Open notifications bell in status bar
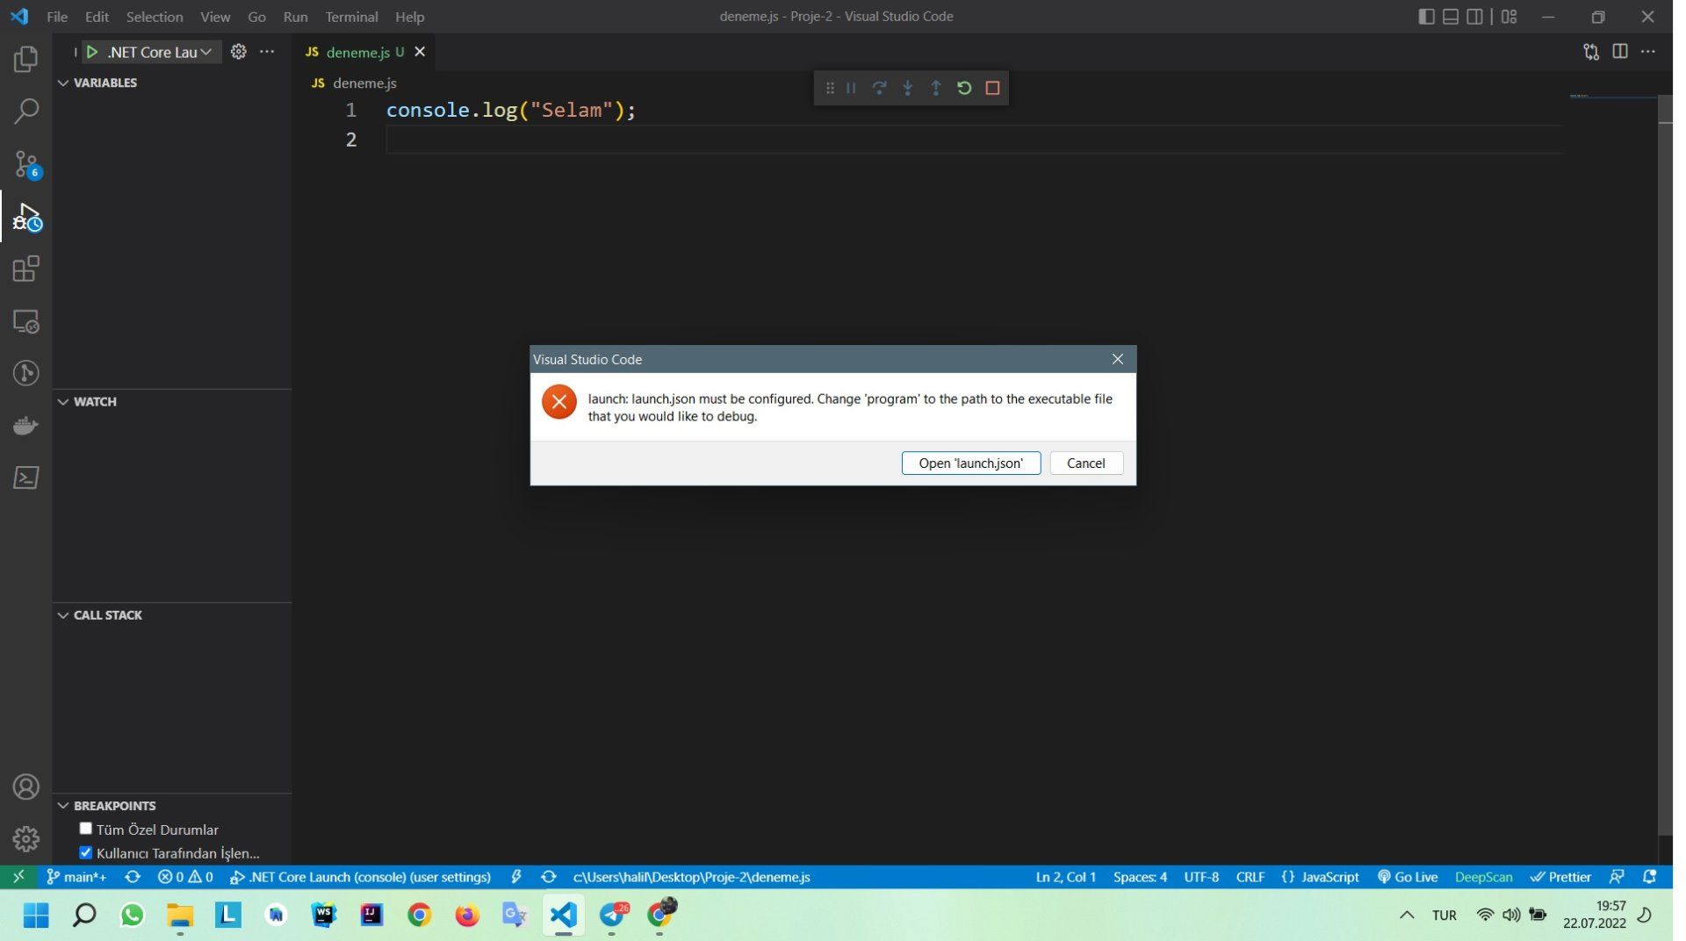1686x941 pixels. [1649, 877]
